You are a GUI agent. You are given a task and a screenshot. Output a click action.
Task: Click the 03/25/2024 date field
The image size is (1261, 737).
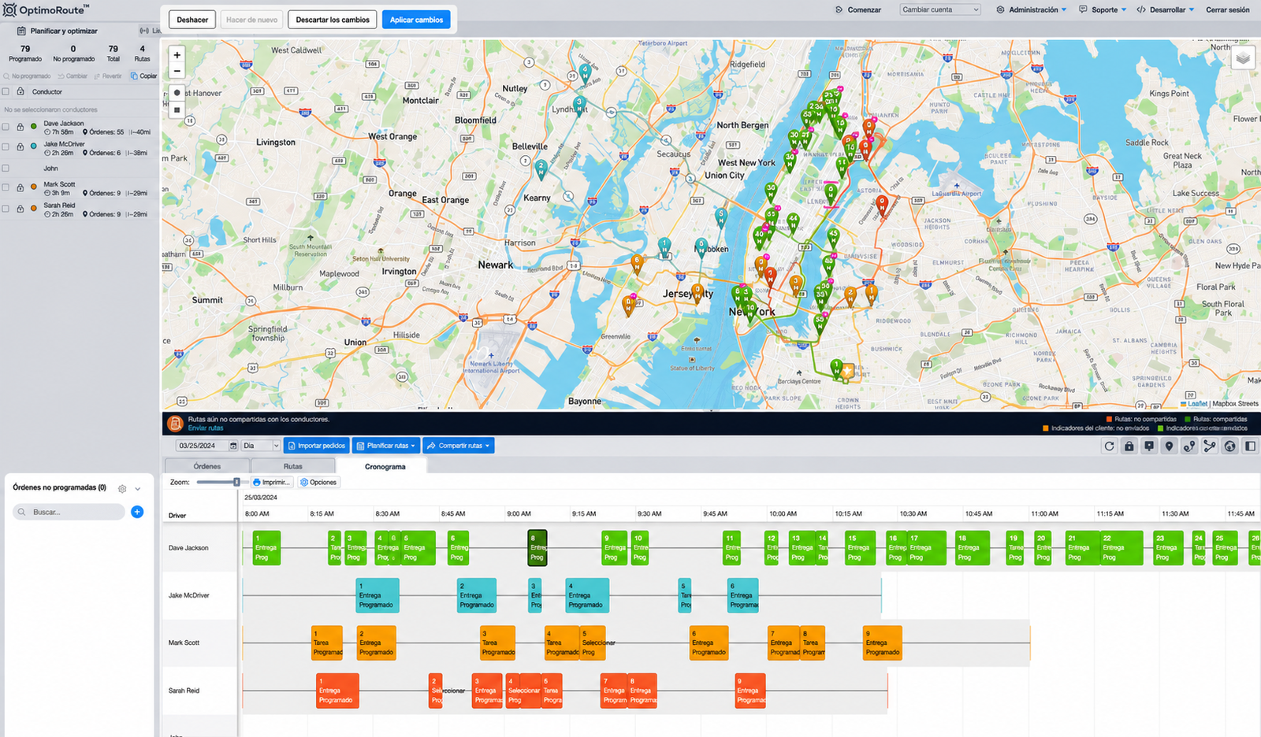click(x=201, y=446)
